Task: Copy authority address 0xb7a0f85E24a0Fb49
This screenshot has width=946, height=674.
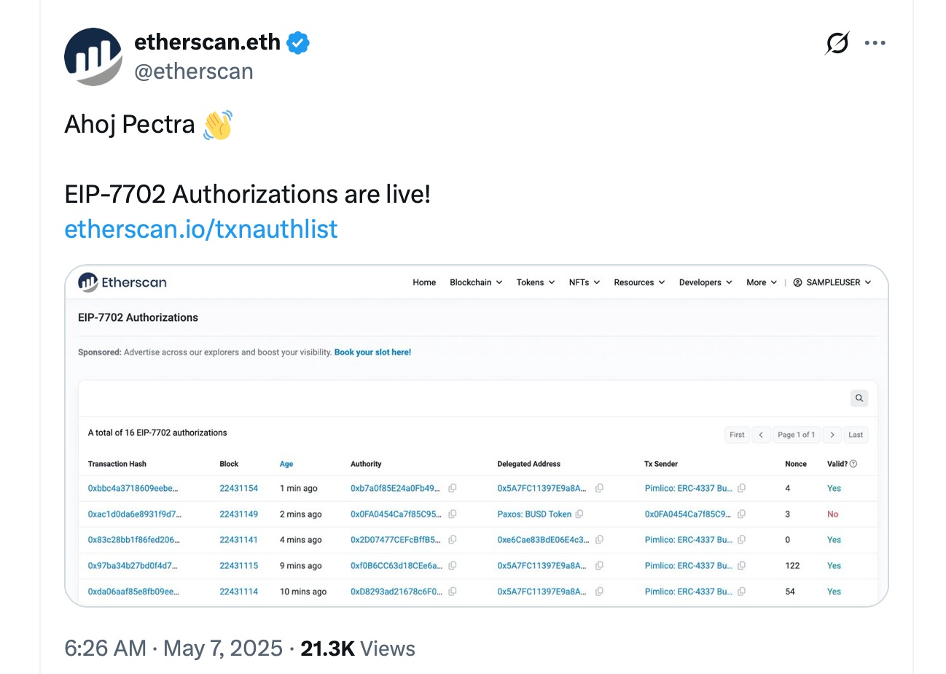Action: tap(453, 489)
